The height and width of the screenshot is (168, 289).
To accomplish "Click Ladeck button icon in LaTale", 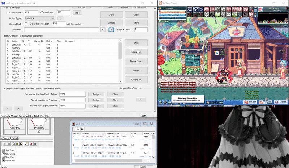I will click(x=250, y=102).
